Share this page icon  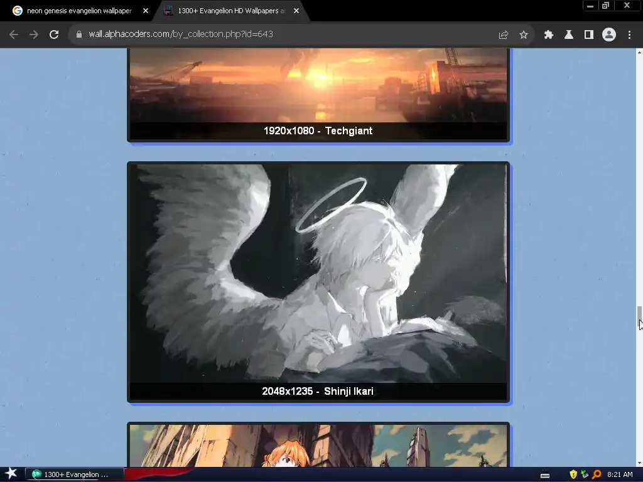(503, 35)
